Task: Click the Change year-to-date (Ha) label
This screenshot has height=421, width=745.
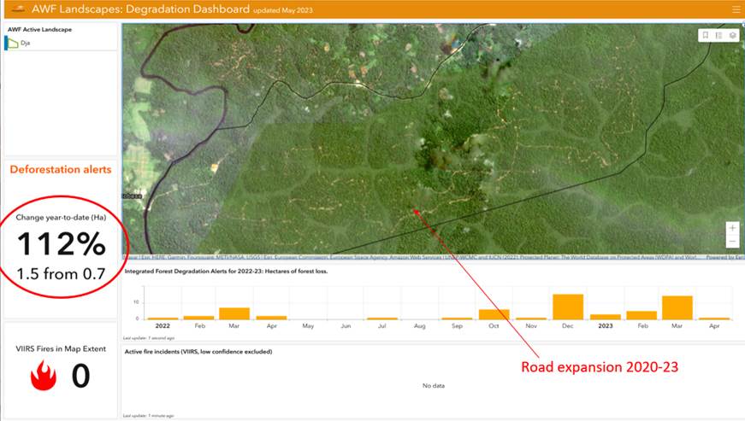Action: pos(61,217)
